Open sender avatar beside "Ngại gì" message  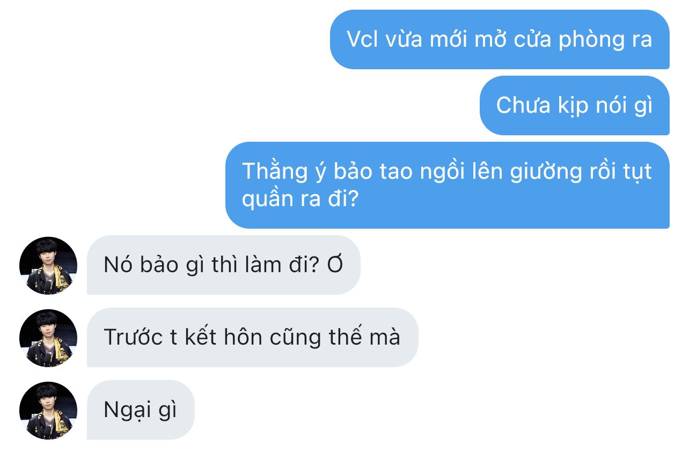pos(48,410)
